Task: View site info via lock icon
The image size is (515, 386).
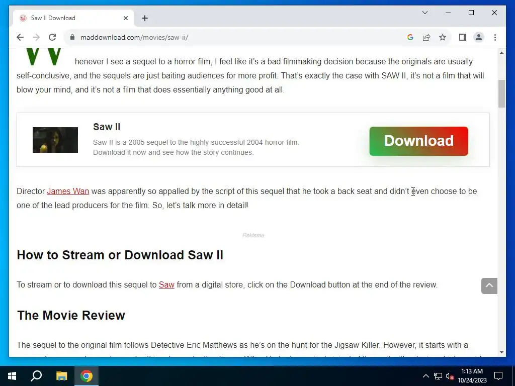Action: (x=72, y=37)
